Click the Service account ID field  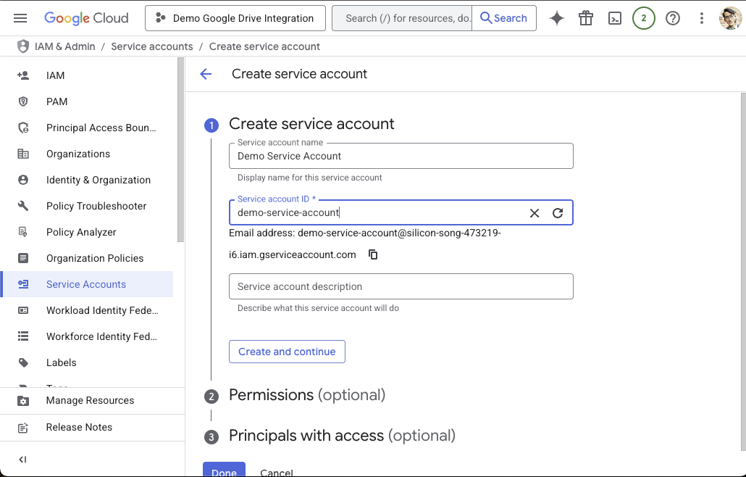(401, 212)
